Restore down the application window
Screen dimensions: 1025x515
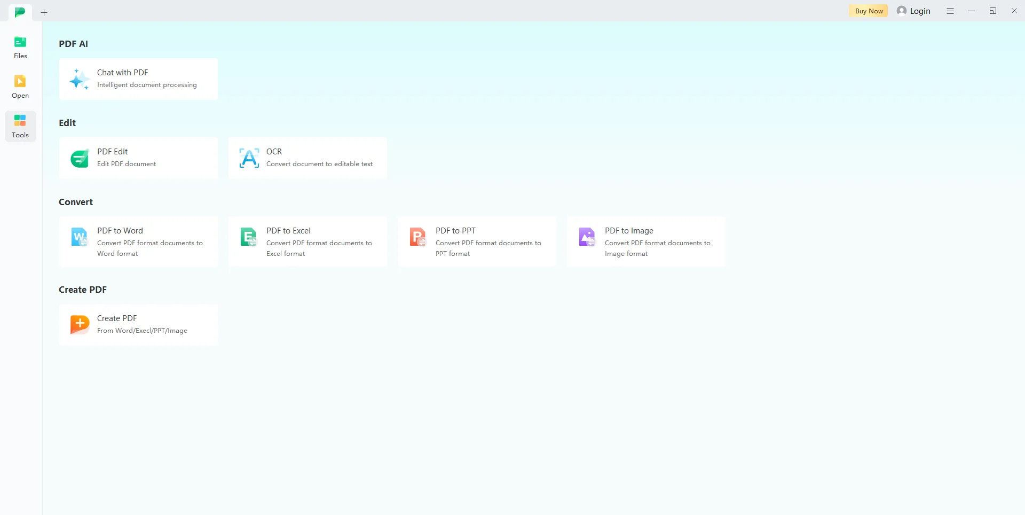click(x=993, y=11)
